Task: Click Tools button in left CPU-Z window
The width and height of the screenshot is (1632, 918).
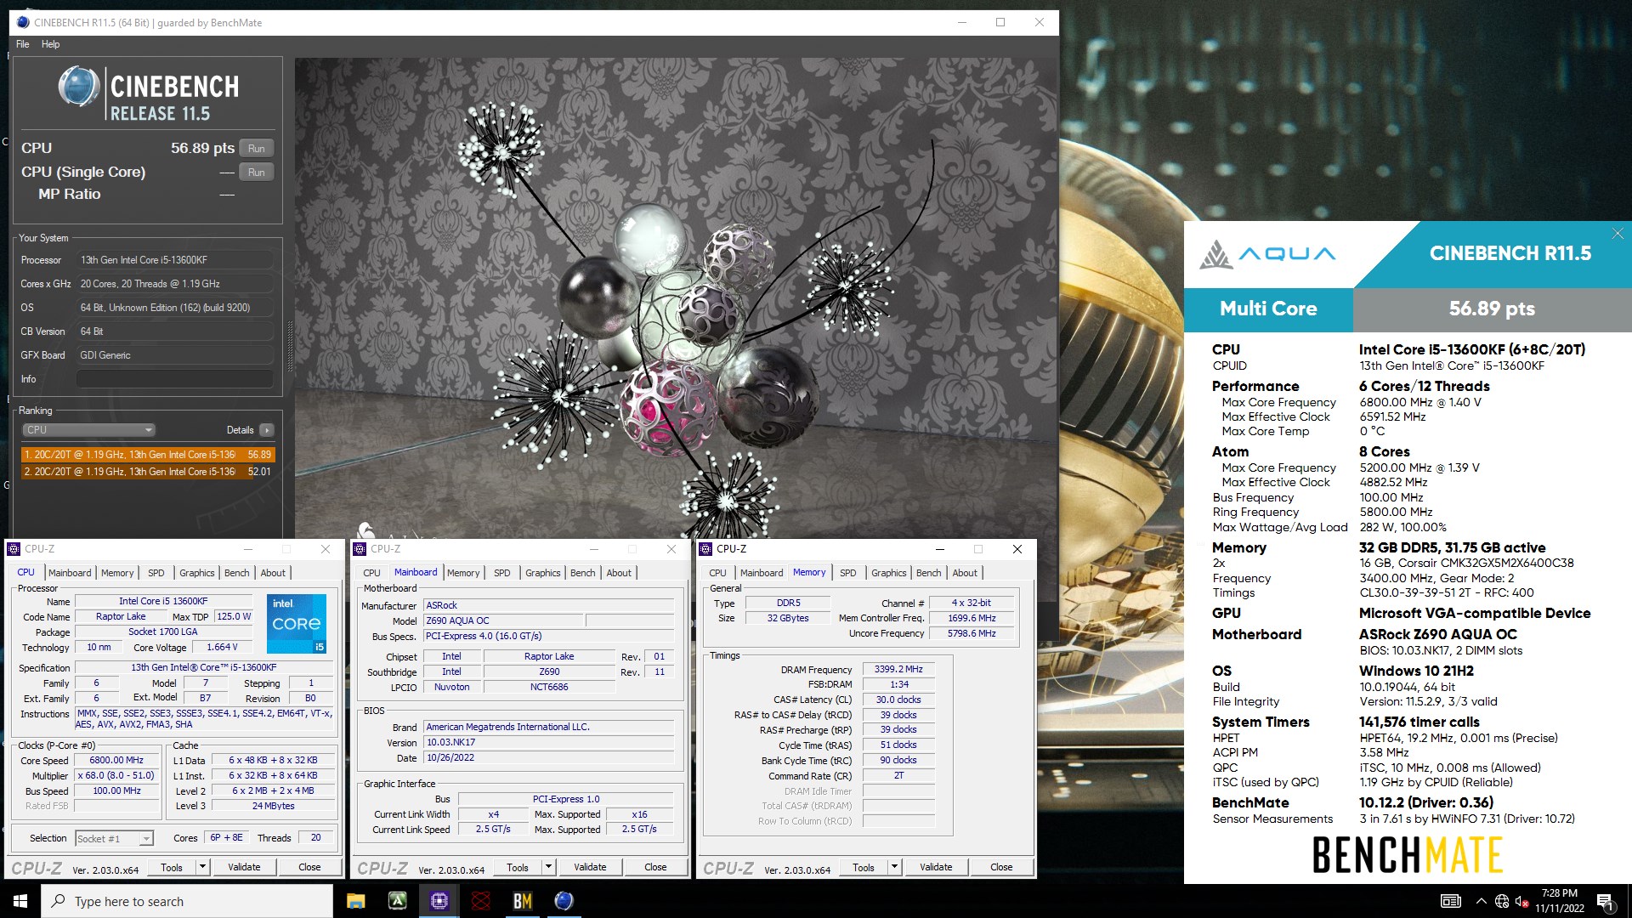Action: (x=172, y=867)
